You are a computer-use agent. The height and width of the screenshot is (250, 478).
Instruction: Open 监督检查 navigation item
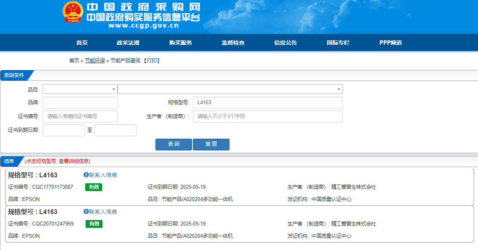pos(233,43)
